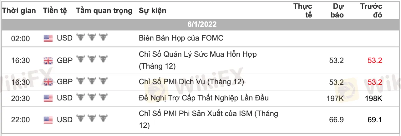The width and height of the screenshot is (401, 136).
Task: Click the importance bull icons in the 22:00 row
Action: 92,119
